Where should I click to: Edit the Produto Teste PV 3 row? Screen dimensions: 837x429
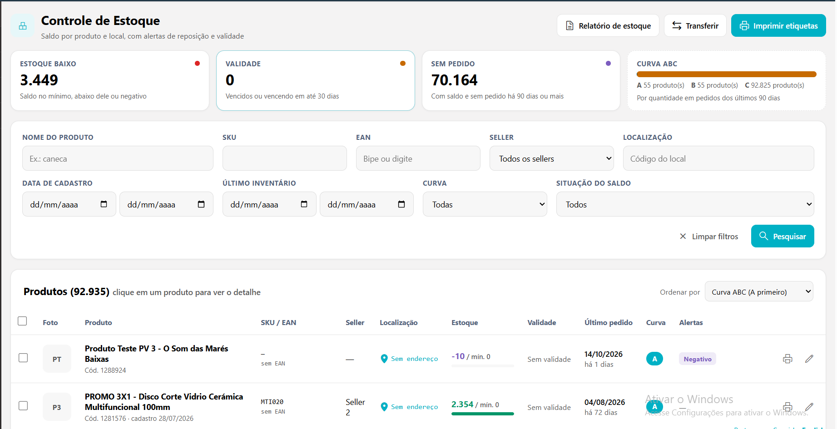pyautogui.click(x=809, y=359)
